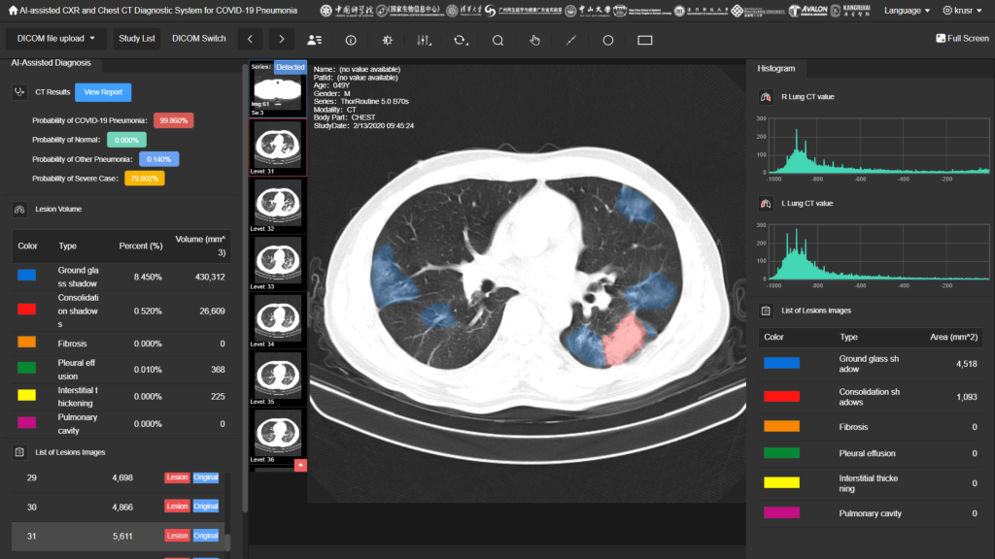Switch image 31 to Original view
995x559 pixels.
point(205,535)
